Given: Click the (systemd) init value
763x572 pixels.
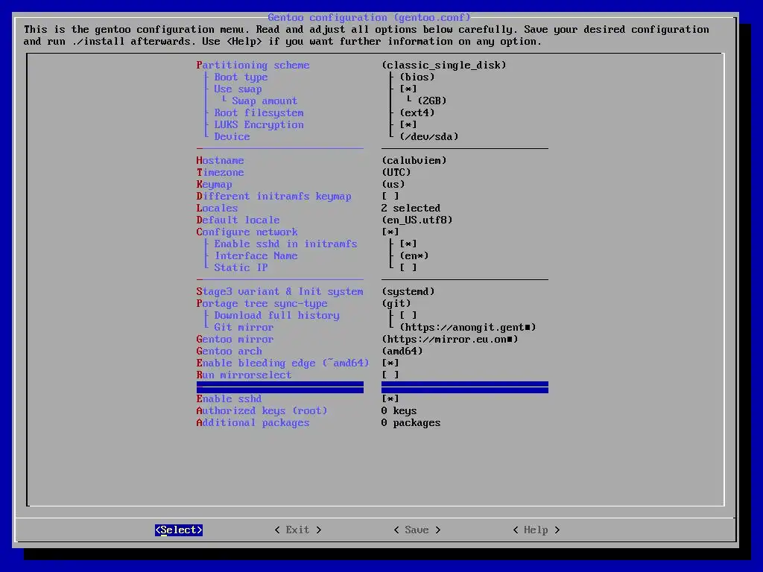Looking at the screenshot, I should click(x=408, y=291).
